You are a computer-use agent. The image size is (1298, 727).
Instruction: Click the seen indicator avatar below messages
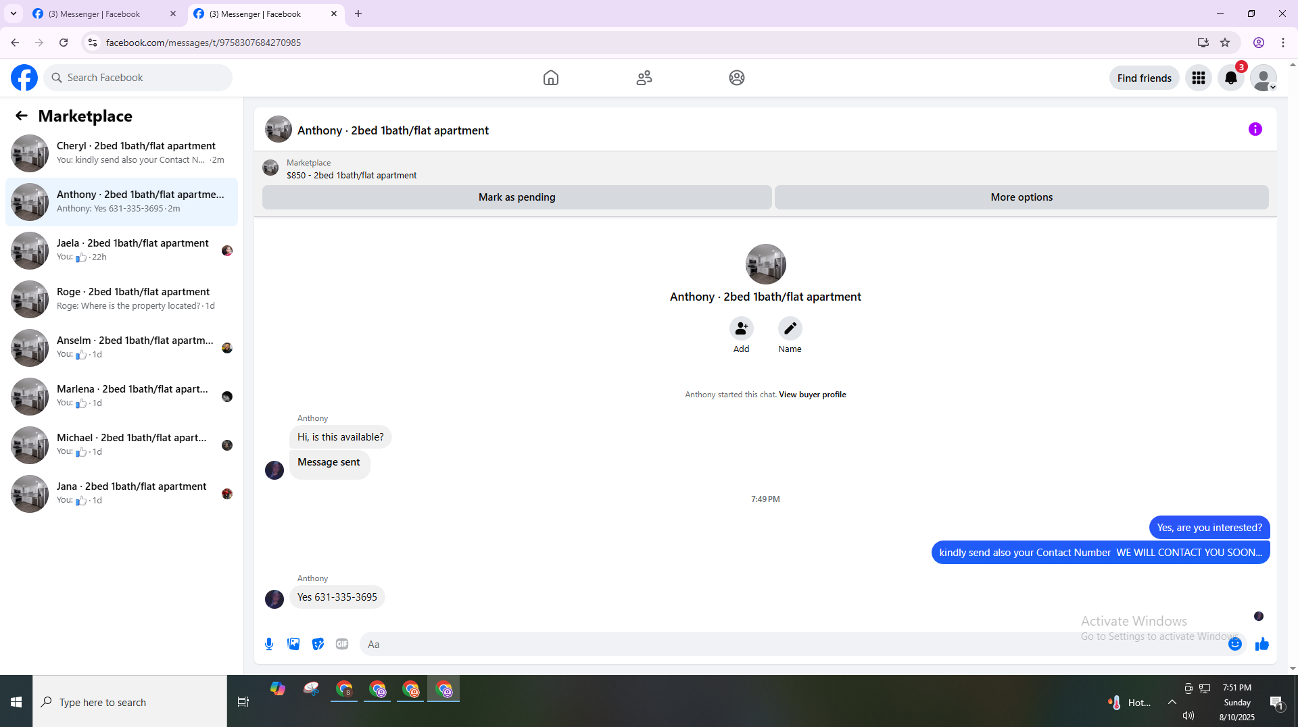coord(1259,616)
